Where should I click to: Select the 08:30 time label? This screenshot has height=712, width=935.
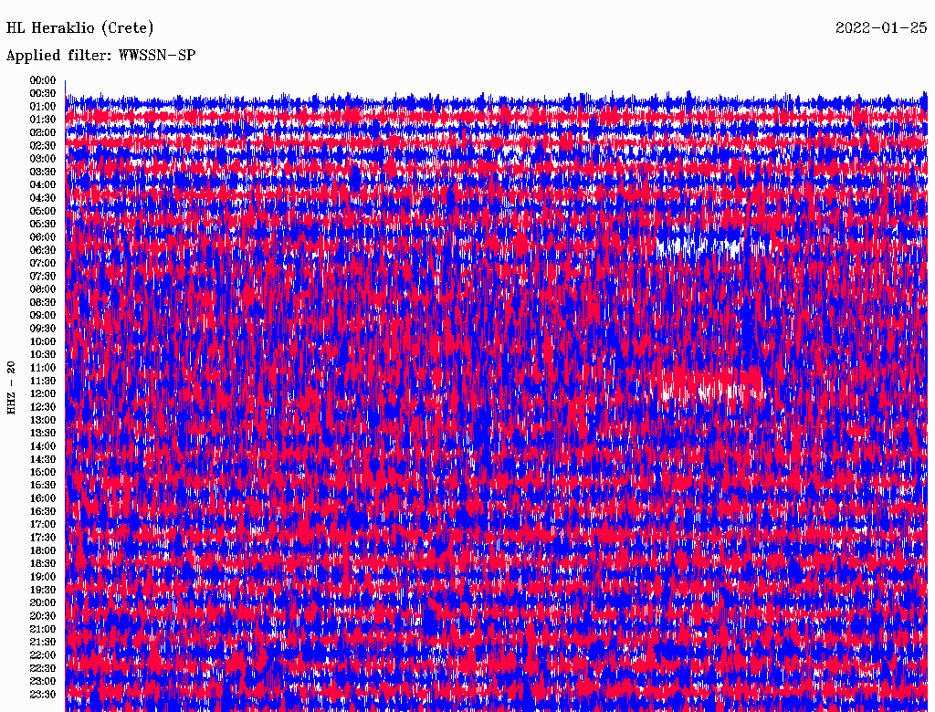43,302
